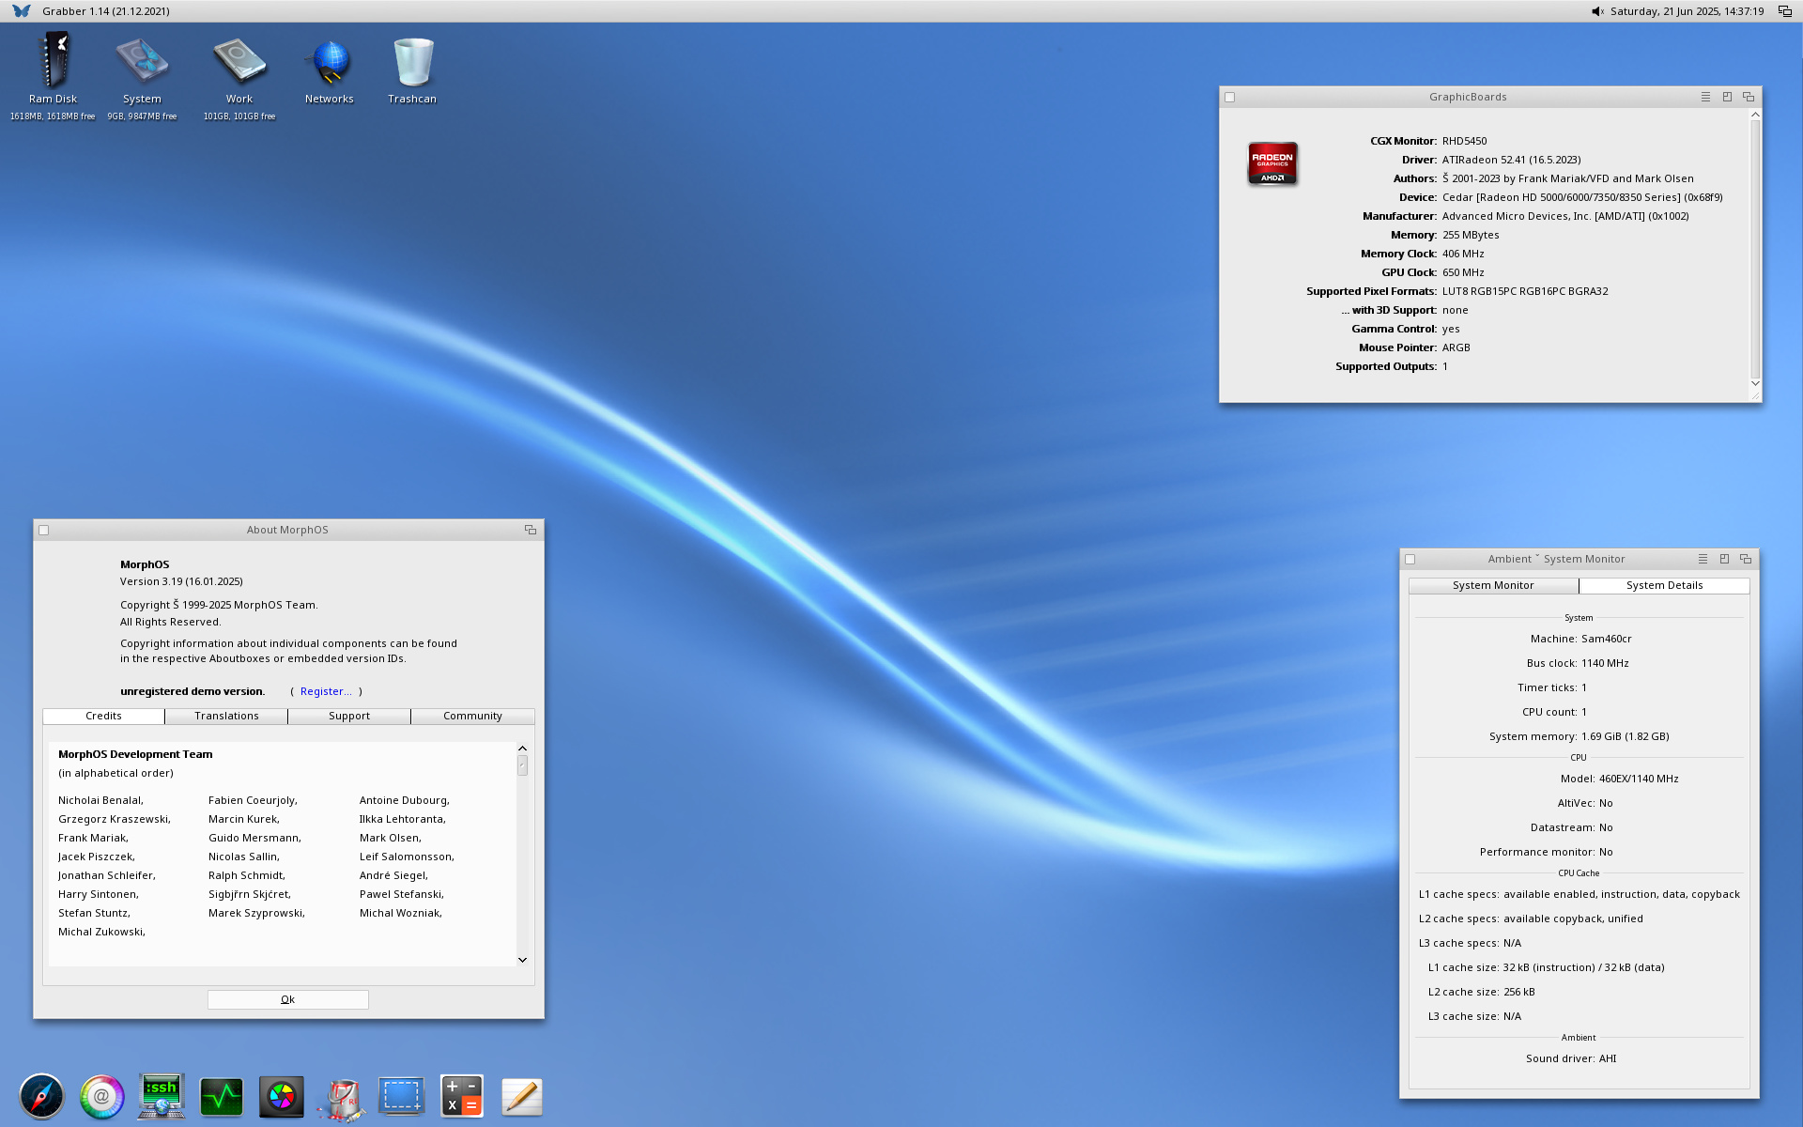Click the About MorphOS window close gadget
The width and height of the screenshot is (1803, 1127).
point(44,531)
